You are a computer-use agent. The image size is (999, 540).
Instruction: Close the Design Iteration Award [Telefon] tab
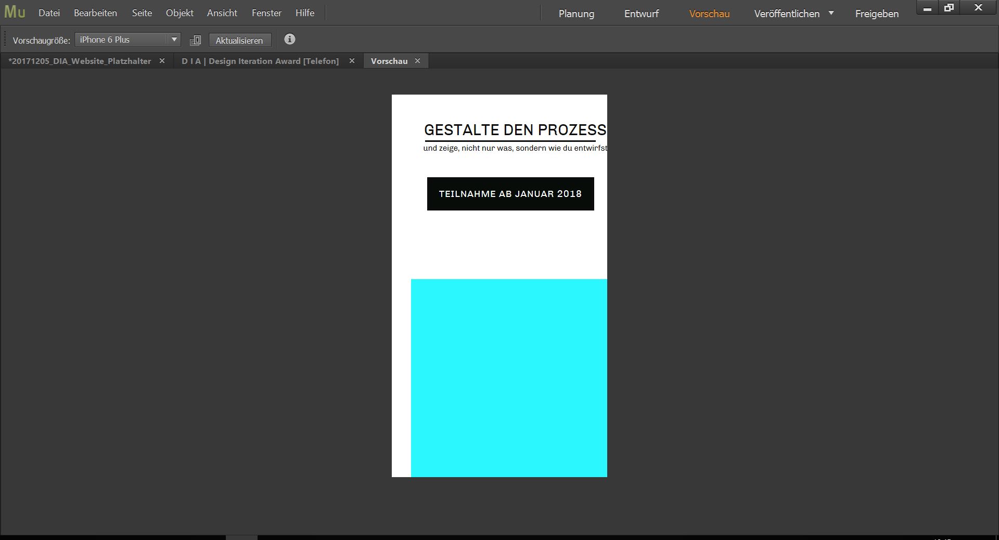tap(352, 61)
